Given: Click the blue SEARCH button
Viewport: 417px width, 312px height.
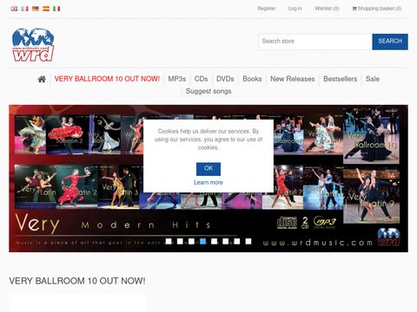Looking at the screenshot, I should [x=390, y=42].
